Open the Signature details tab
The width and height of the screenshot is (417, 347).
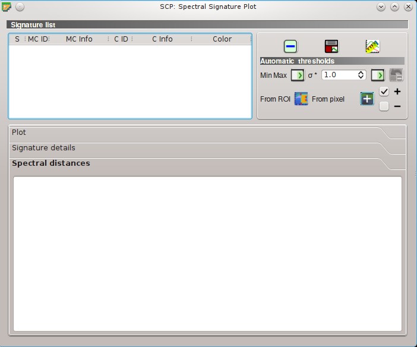coord(207,148)
